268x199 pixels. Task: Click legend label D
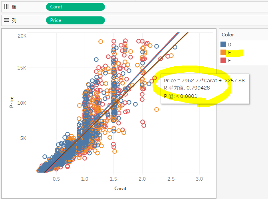230,45
